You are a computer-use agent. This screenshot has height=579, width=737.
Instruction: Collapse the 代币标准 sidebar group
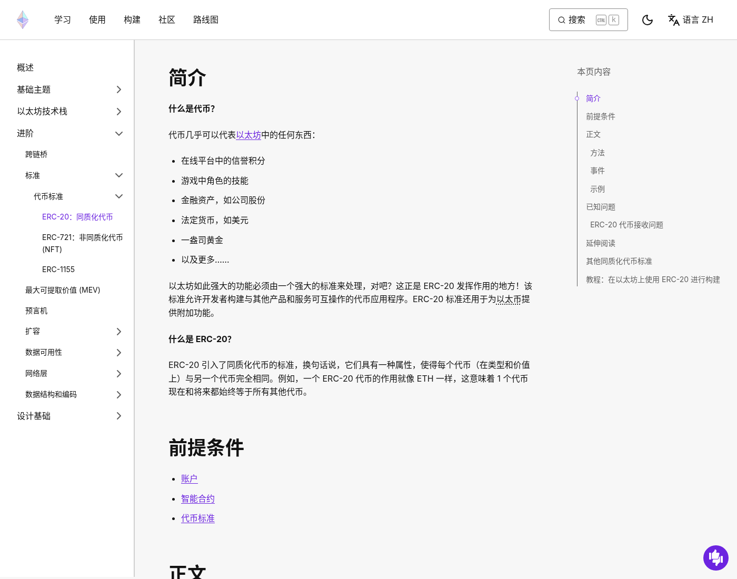coord(119,196)
